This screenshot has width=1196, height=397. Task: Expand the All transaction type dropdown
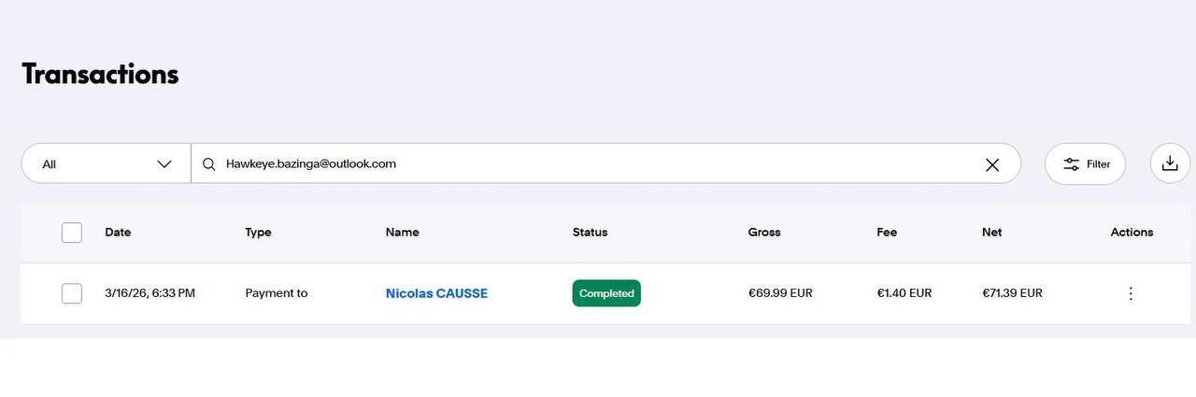point(107,164)
